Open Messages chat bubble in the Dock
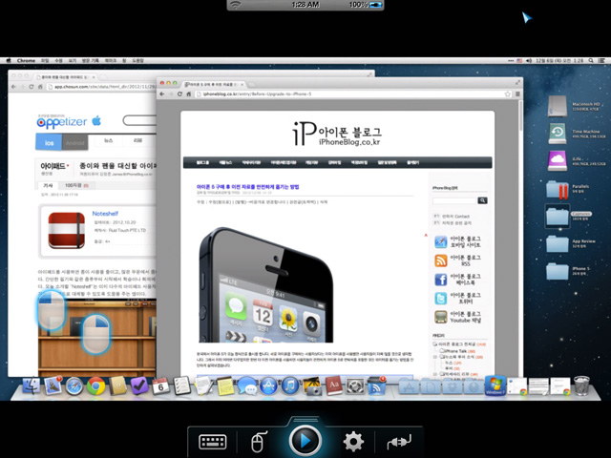Screen dimensions: 611x458 (x=246, y=386)
